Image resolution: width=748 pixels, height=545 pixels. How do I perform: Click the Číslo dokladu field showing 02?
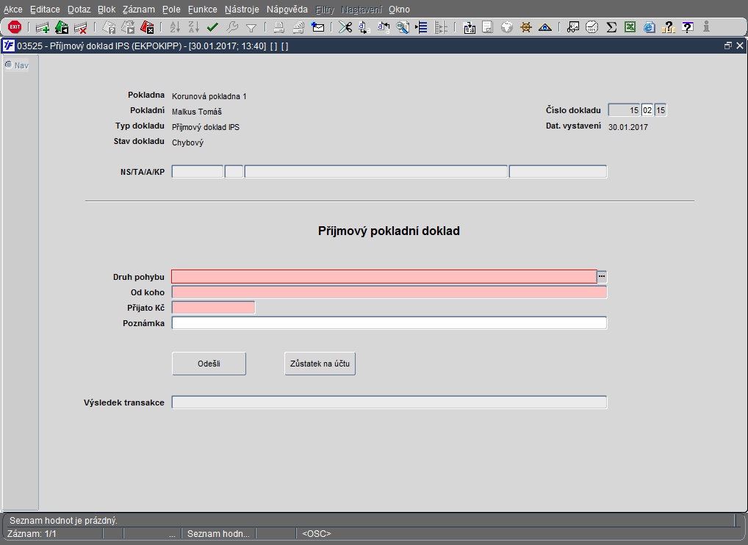(647, 110)
